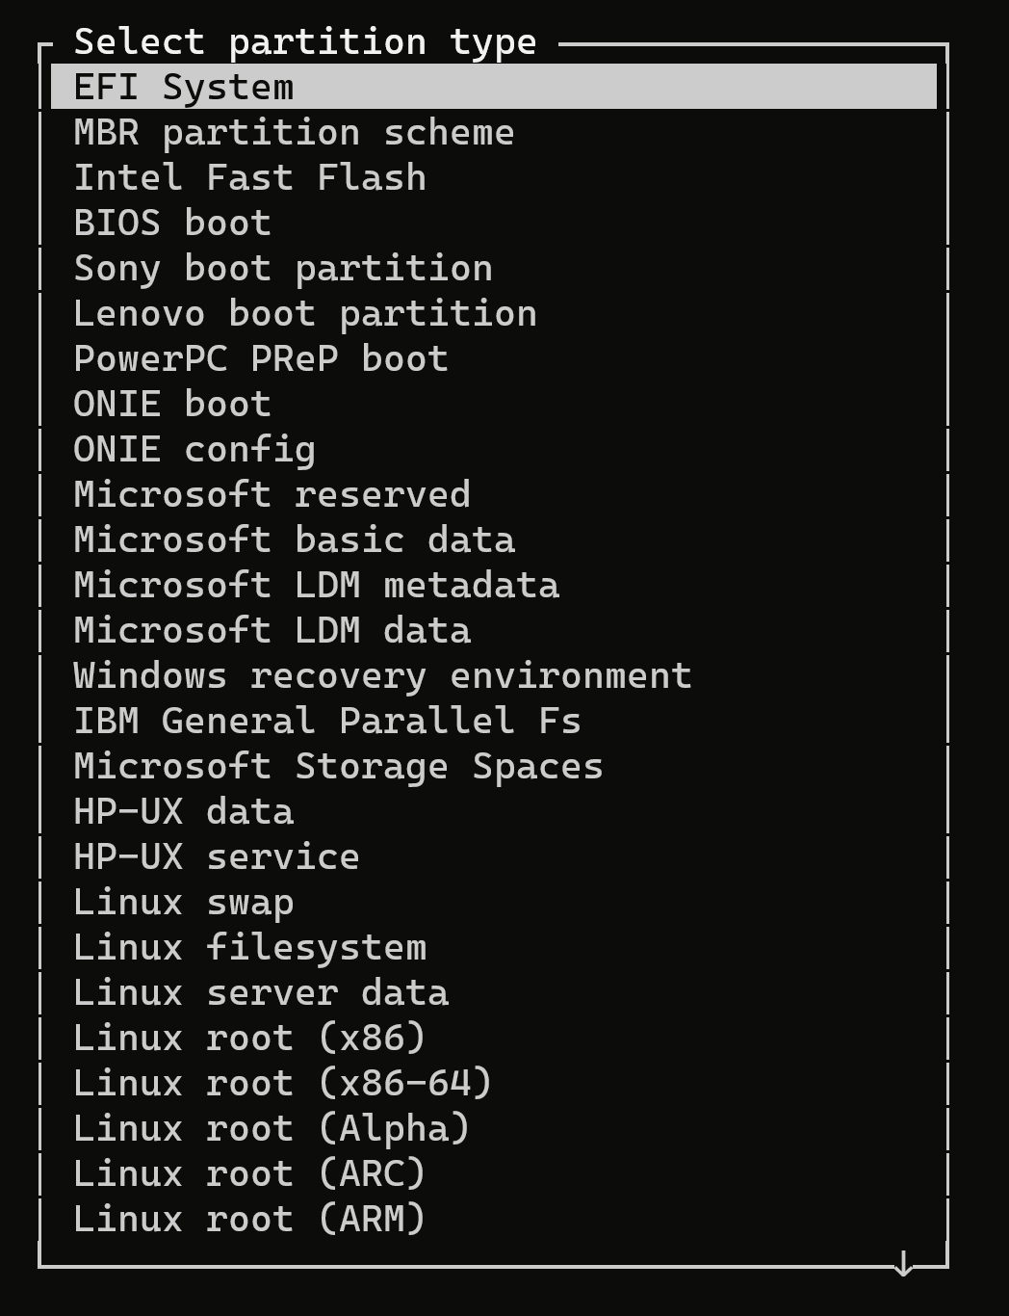The height and width of the screenshot is (1316, 1009).
Task: Choose MBR partition scheme
Action: [295, 131]
